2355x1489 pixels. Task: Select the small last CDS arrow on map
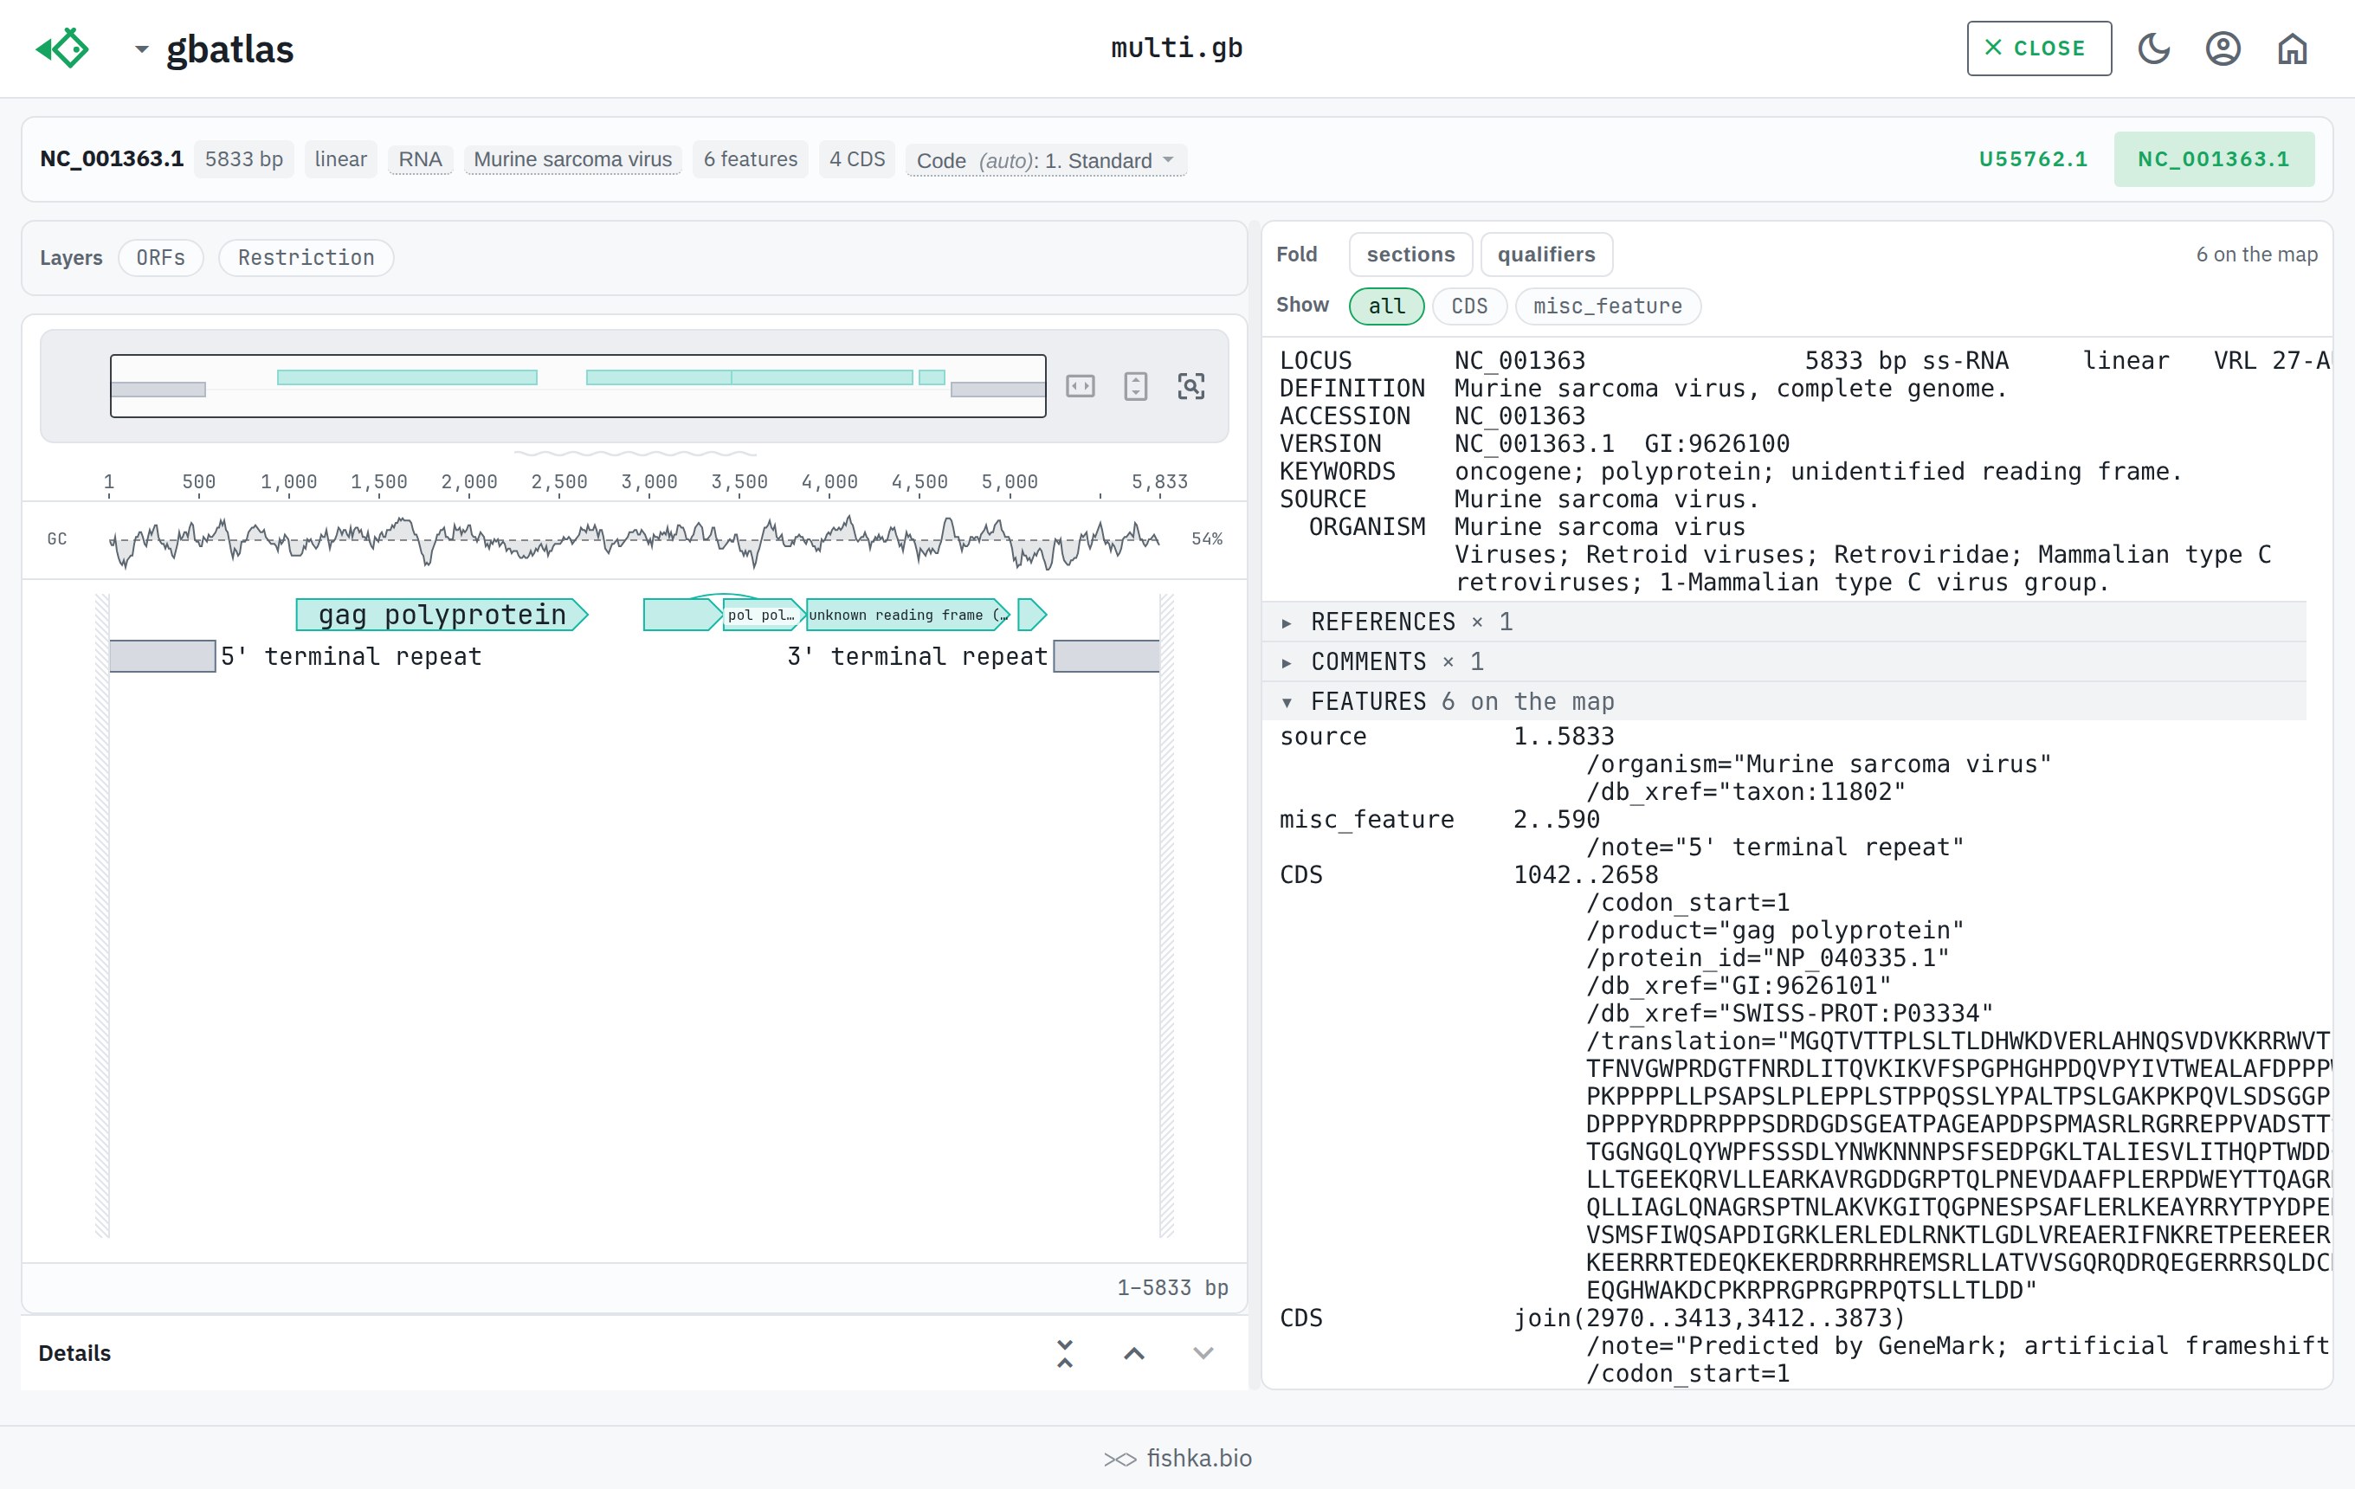(1032, 615)
